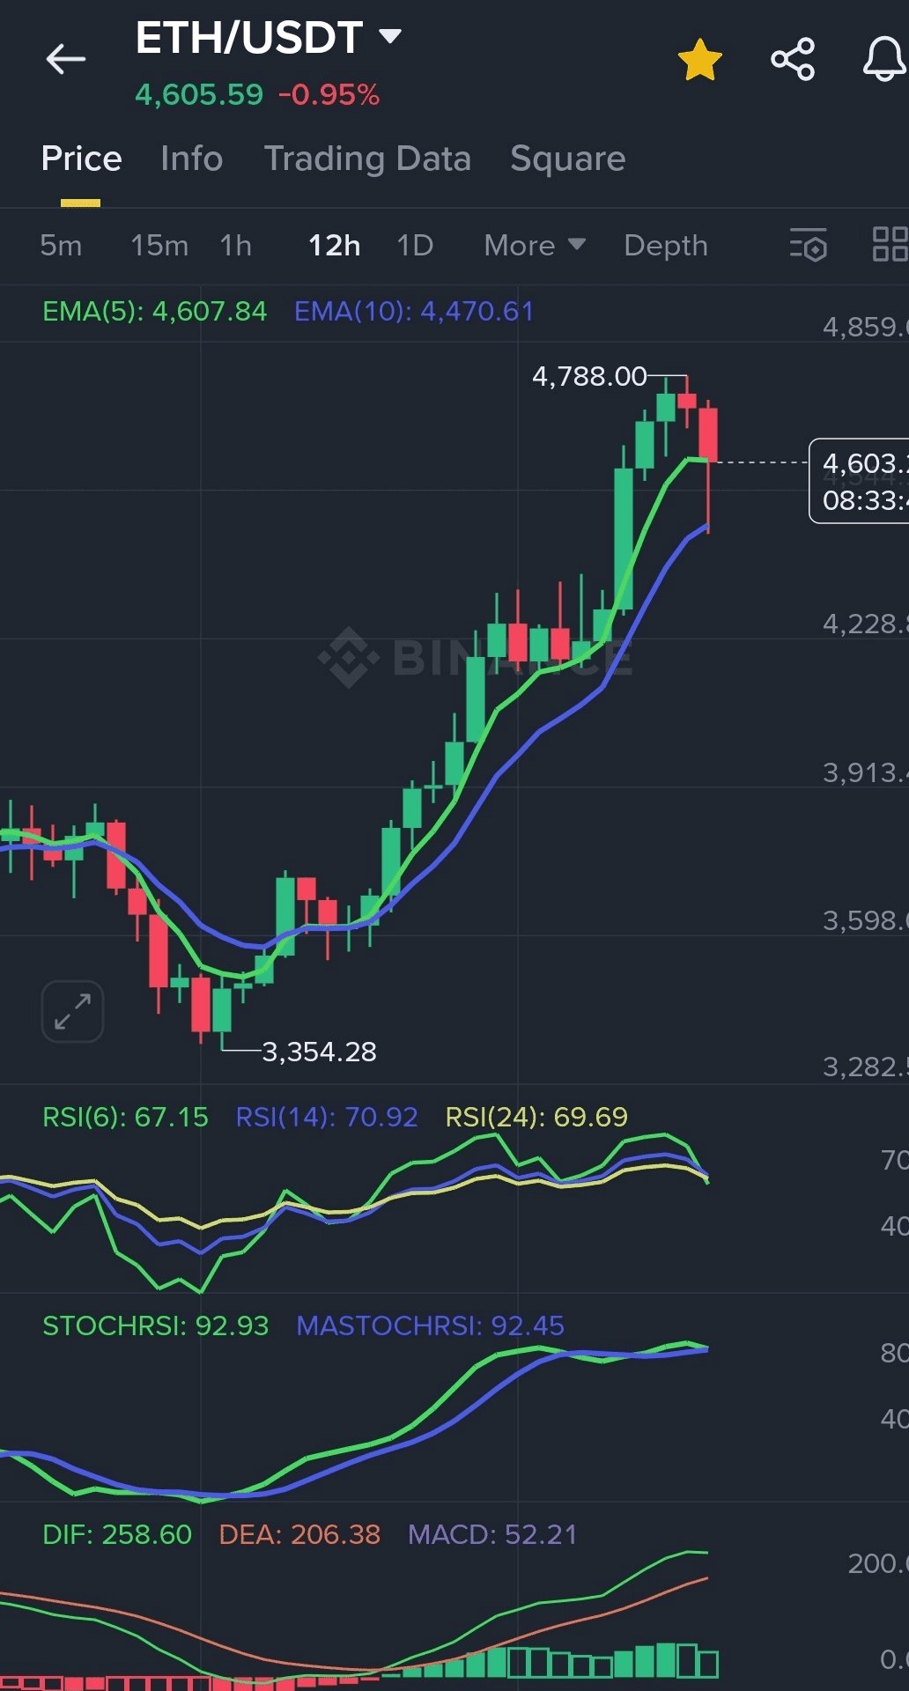Open the Depth chart view
This screenshot has height=1691, width=909.
tap(665, 245)
